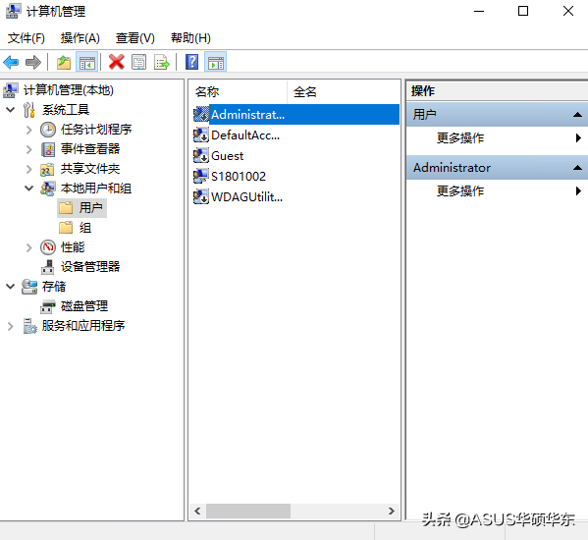Collapse the Administrator actions section
This screenshot has height=540, width=588.
tap(577, 168)
